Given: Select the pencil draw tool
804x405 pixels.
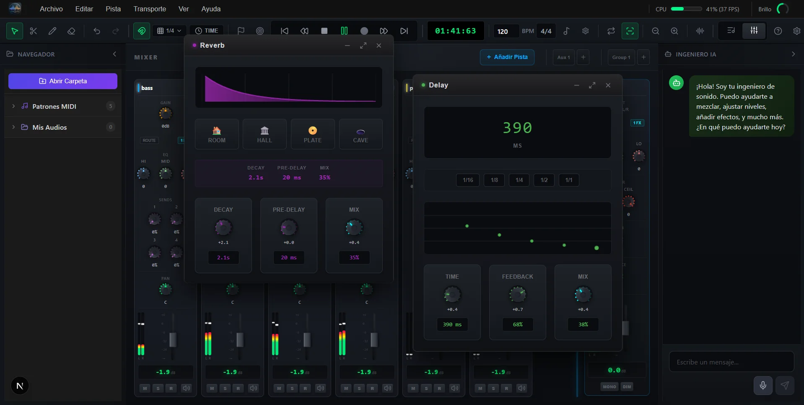Looking at the screenshot, I should [52, 31].
